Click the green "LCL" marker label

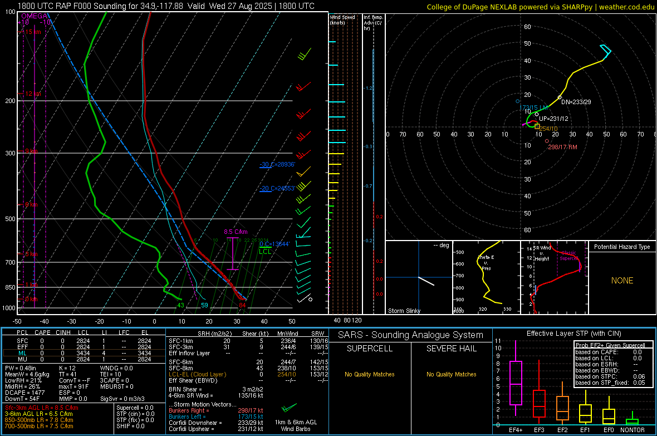pos(265,252)
